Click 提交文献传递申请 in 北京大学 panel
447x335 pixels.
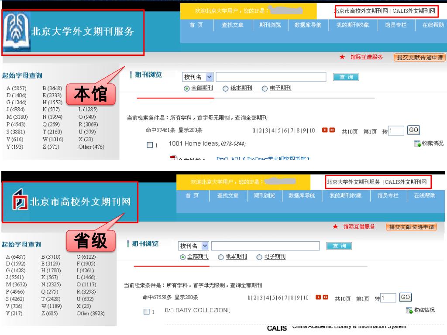(x=419, y=58)
